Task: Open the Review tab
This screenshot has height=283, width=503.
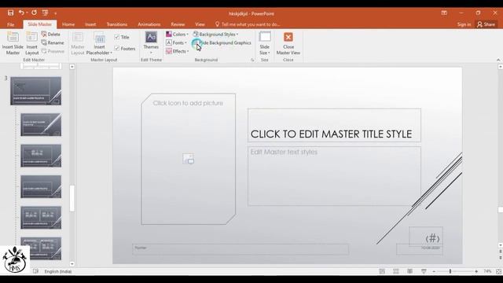Action: click(x=178, y=24)
